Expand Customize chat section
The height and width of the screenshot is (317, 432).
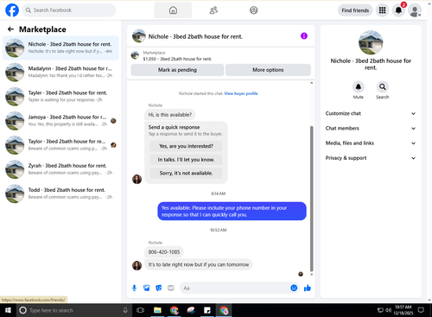(371, 113)
